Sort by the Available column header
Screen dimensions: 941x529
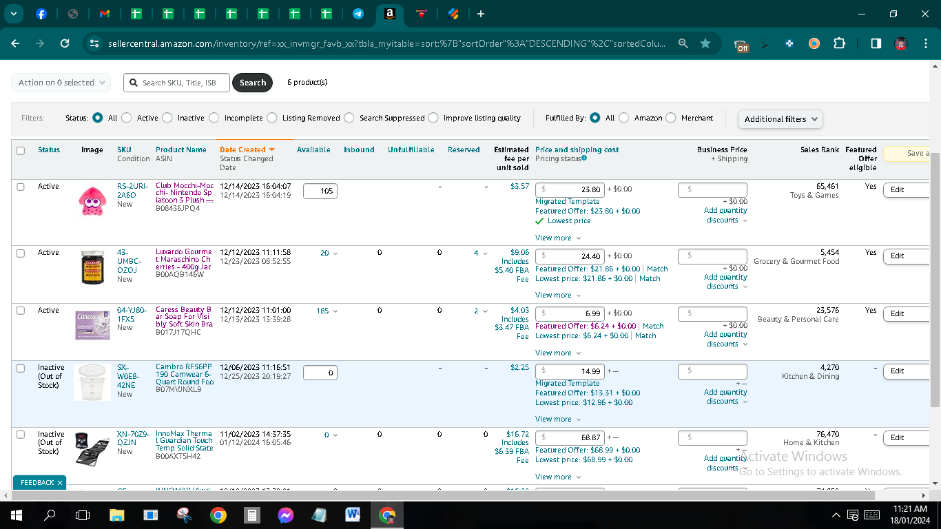[x=313, y=149]
